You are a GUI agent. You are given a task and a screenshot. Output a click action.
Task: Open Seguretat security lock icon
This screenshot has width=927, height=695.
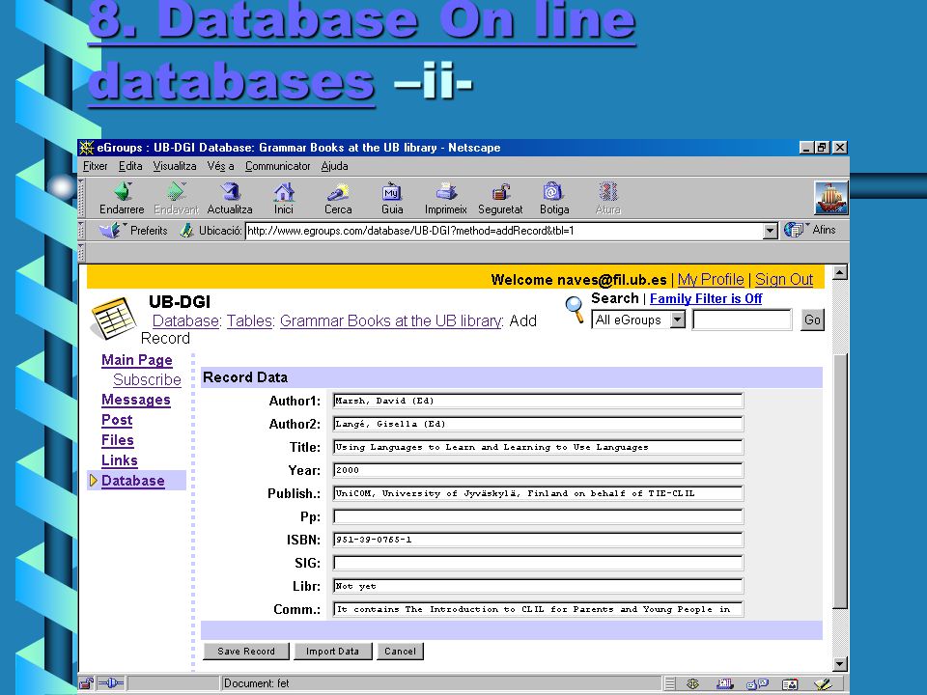pyautogui.click(x=501, y=191)
